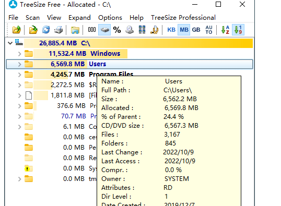Choose automatic units AUTO icon
Screen dimensions: 281x206
(209, 30)
